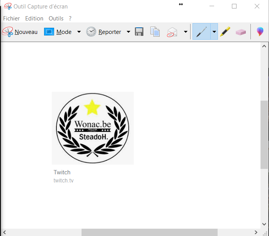This screenshot has width=269, height=236.
Task: Click the horizontal scrollbar right arrow
Action: [x=256, y=232]
